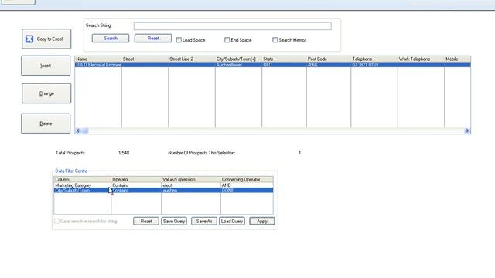This screenshot has width=495, height=278.
Task: Enable the Lead Space checkbox
Action: click(x=179, y=40)
